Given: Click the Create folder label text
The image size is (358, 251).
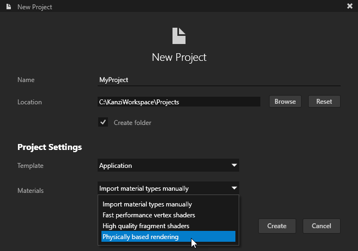Looking at the screenshot, I should pyautogui.click(x=132, y=123).
